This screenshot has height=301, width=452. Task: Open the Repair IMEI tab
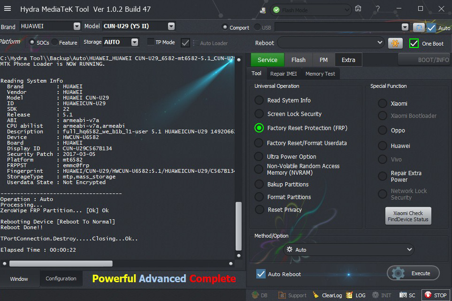[283, 74]
